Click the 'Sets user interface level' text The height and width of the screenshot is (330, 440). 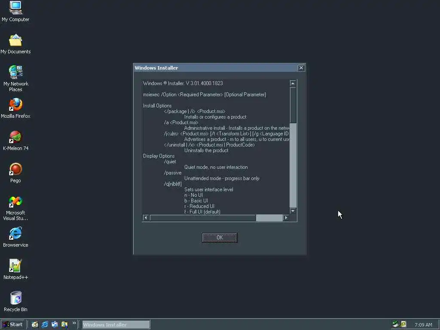[x=209, y=189]
